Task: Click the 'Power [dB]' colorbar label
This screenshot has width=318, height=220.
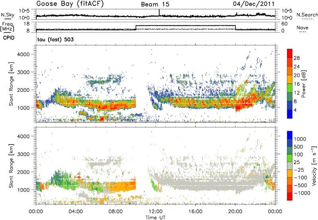Action: pyautogui.click(x=303, y=84)
